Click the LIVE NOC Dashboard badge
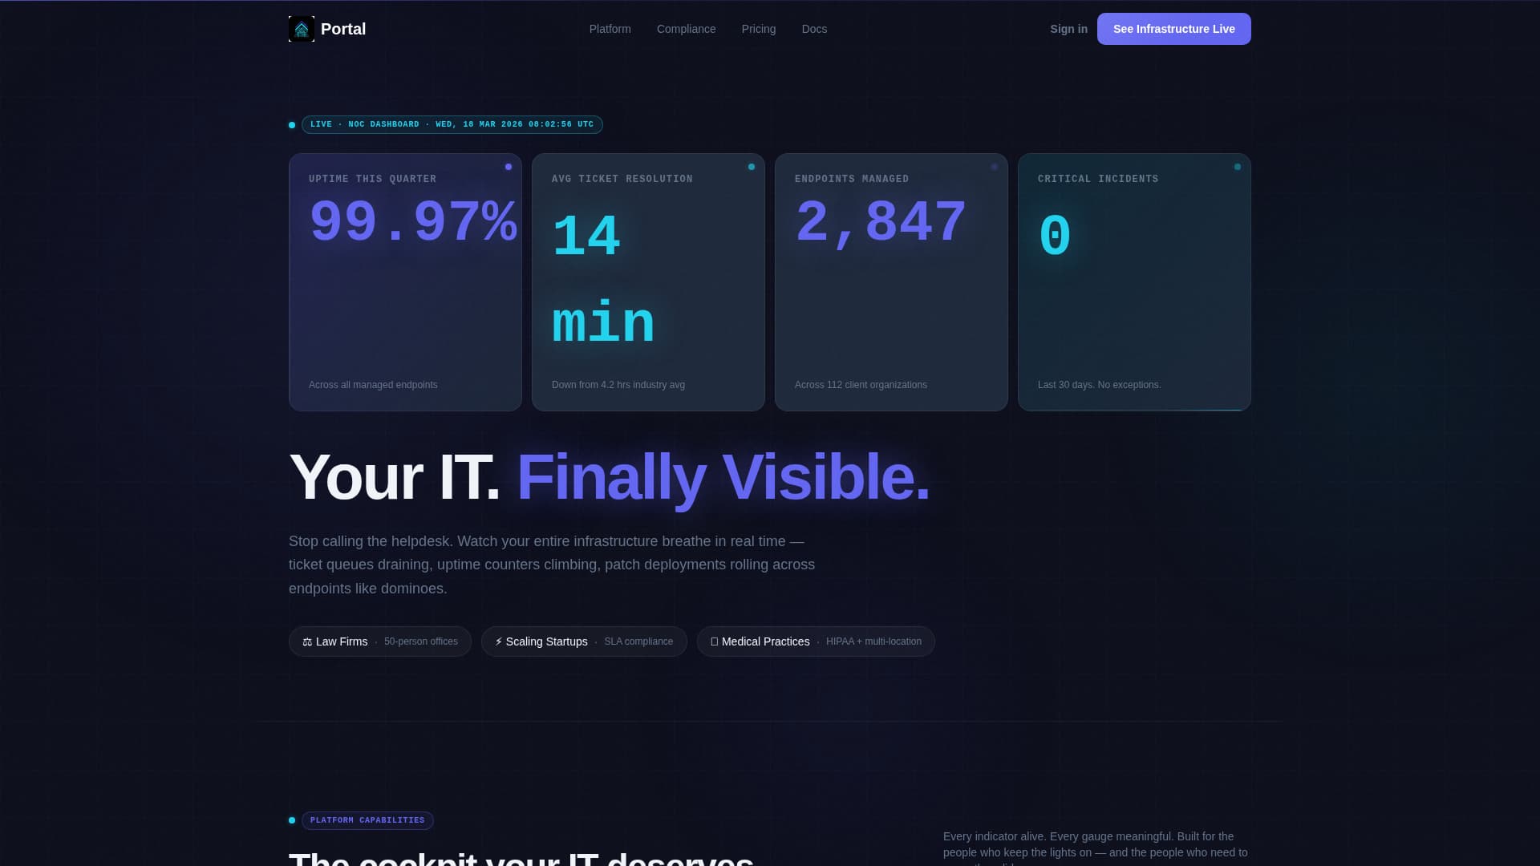The image size is (1540, 866). coord(452,124)
